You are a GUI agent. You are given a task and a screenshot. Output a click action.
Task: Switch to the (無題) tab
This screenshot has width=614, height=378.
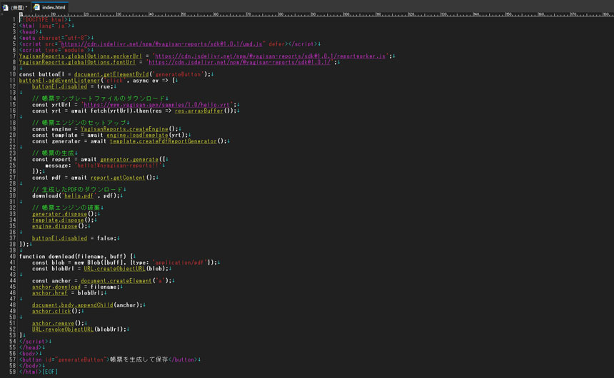pos(18,7)
